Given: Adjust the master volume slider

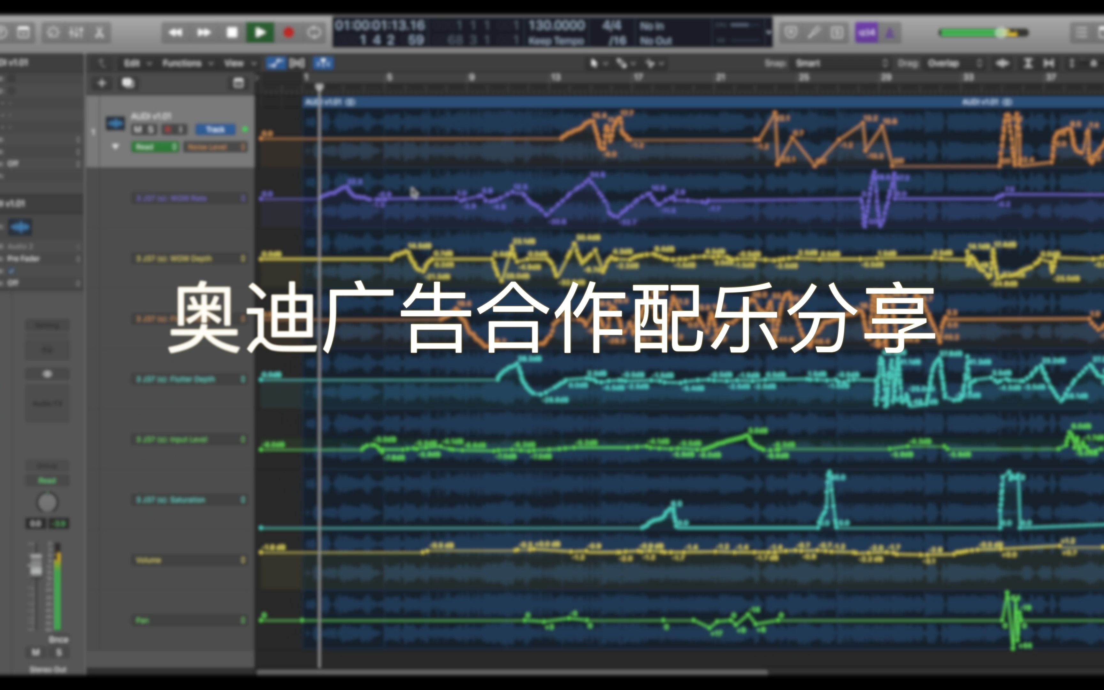Looking at the screenshot, I should coord(984,32).
